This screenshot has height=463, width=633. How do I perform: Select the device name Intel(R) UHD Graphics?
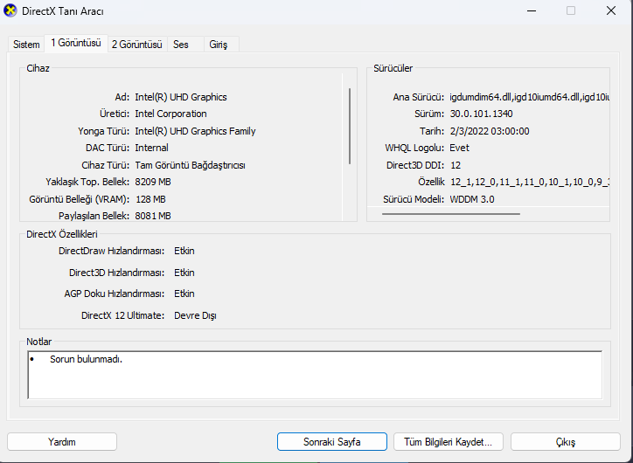(181, 97)
